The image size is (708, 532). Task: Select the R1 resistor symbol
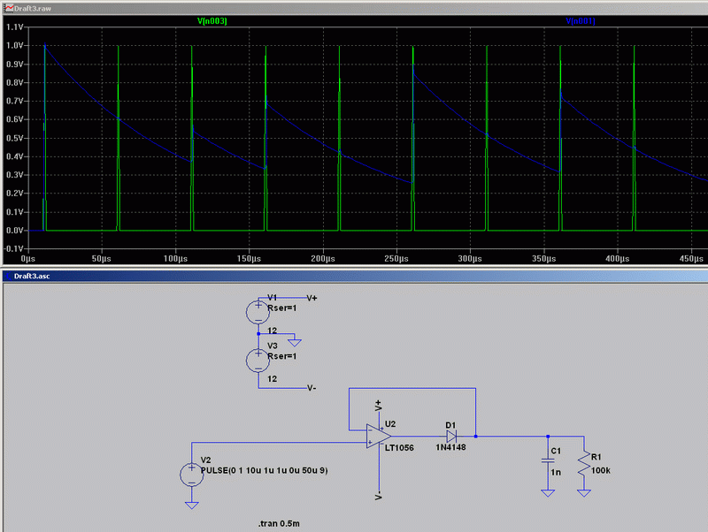[584, 463]
